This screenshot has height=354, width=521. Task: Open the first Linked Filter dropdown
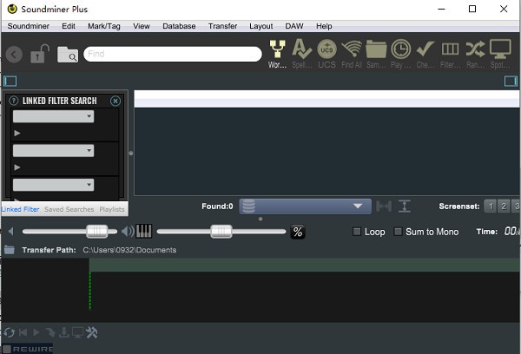(53, 116)
